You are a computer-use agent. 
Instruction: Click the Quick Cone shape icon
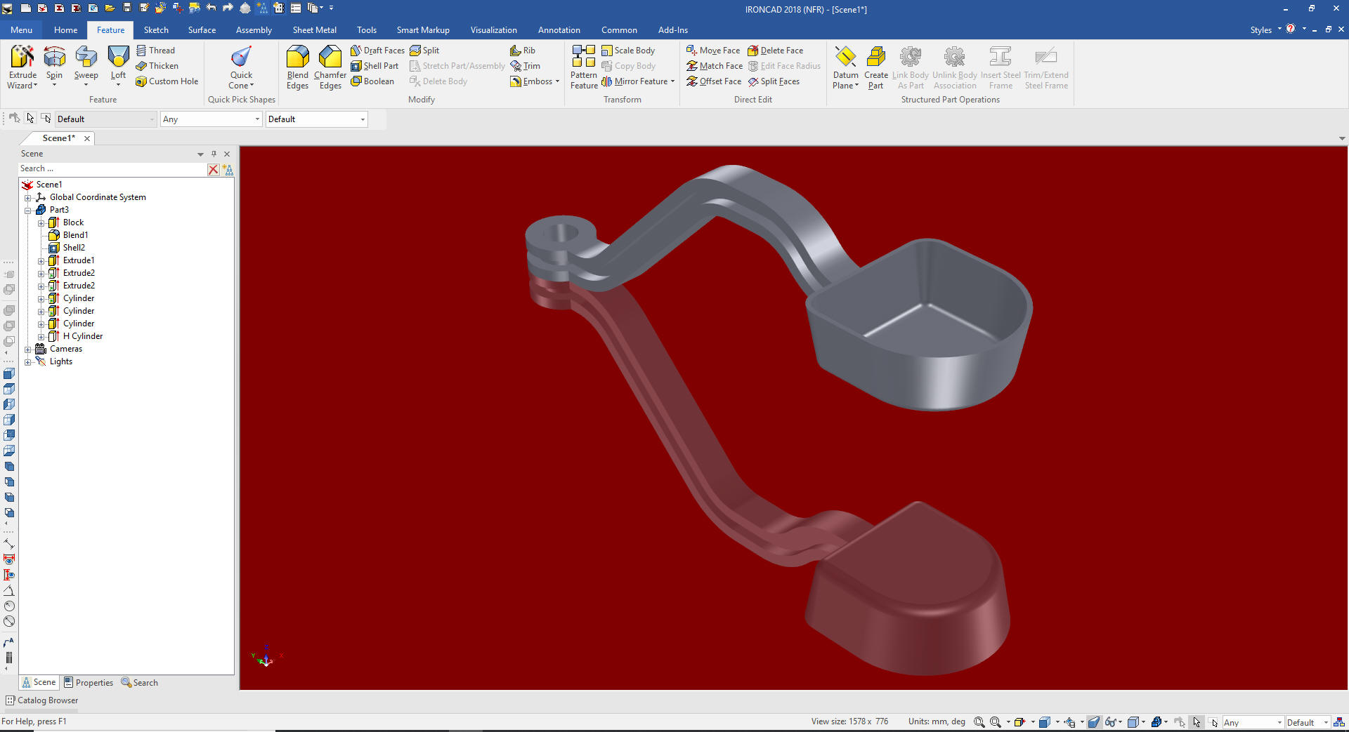[241, 58]
